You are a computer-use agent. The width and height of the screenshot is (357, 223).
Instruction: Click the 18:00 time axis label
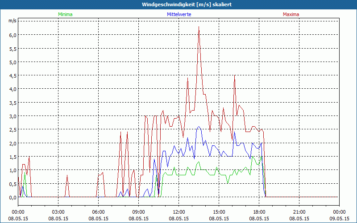pyautogui.click(x=259, y=212)
